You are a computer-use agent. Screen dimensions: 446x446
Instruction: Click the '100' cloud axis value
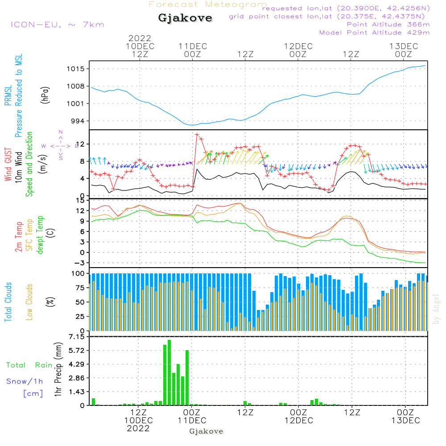(x=78, y=274)
